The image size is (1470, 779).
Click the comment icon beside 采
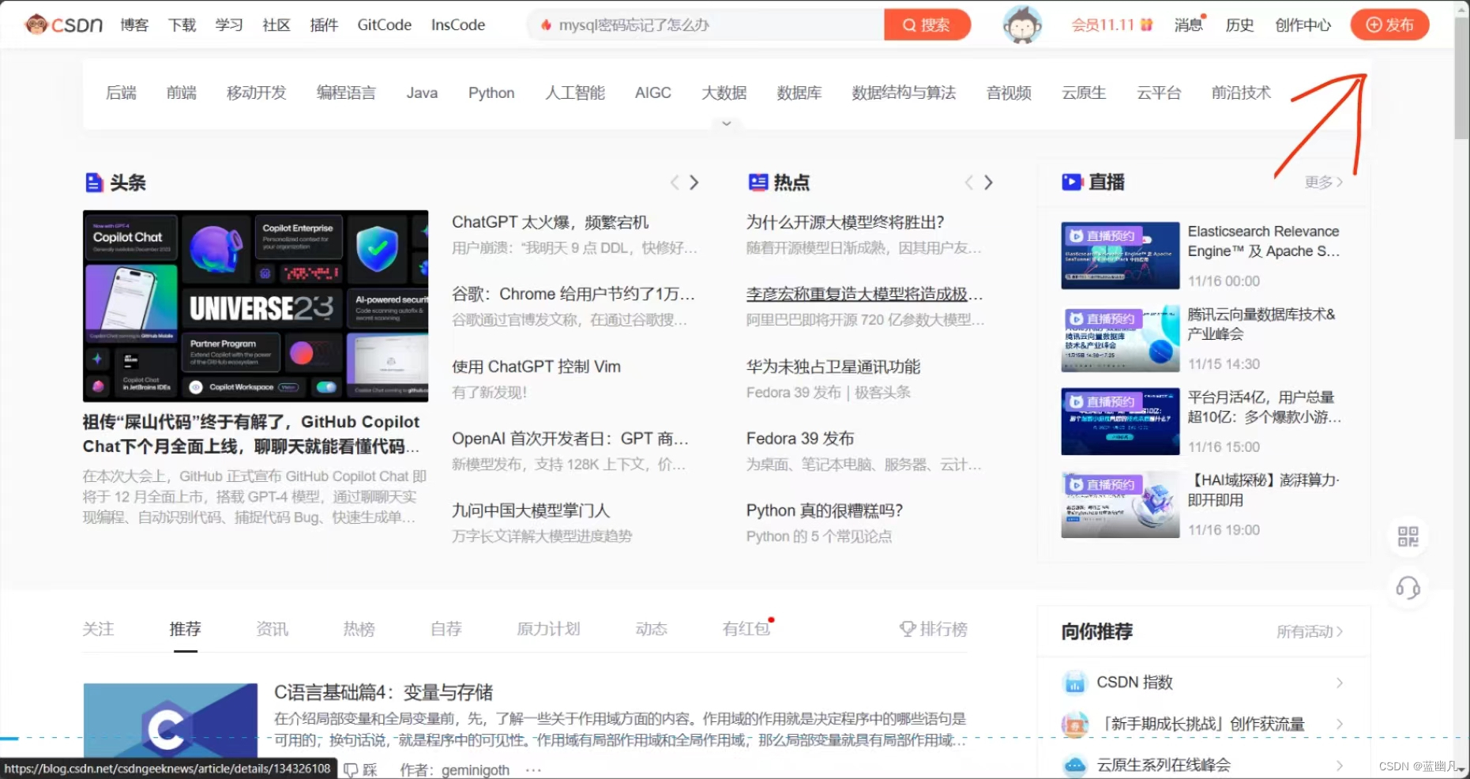click(x=350, y=769)
